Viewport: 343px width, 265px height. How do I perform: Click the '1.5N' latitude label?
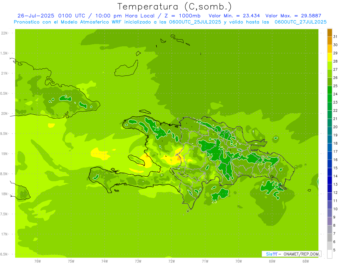4,53
